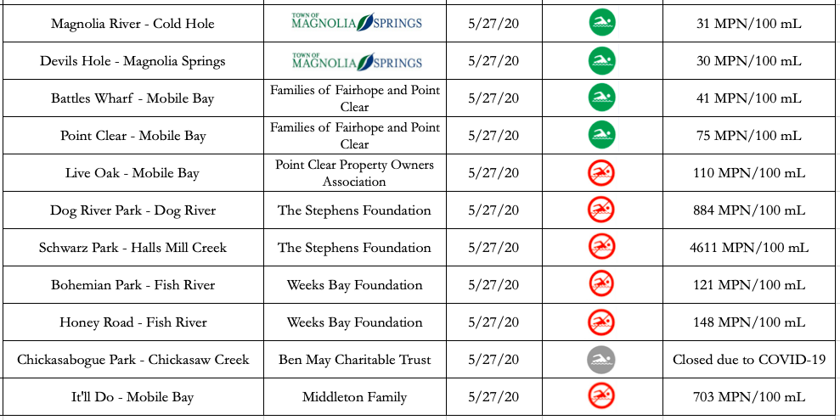
Task: Click Magnolia Springs logo in Cold Hole row
Action: click(356, 22)
